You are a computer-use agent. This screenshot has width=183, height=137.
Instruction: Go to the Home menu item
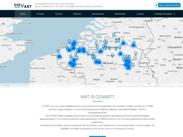tap(23, 14)
